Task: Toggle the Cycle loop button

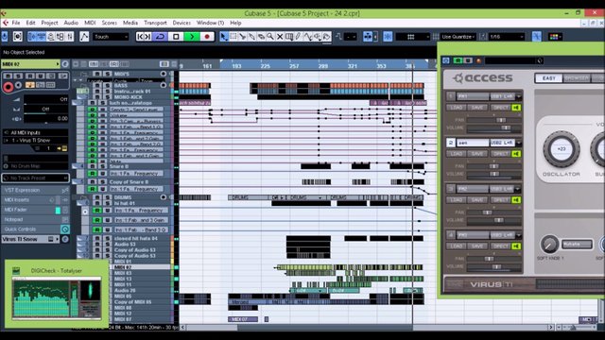Action: [160, 37]
